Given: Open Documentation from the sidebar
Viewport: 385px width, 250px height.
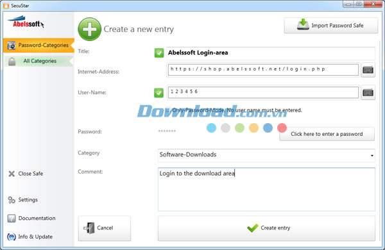Looking at the screenshot, I should pos(31,218).
